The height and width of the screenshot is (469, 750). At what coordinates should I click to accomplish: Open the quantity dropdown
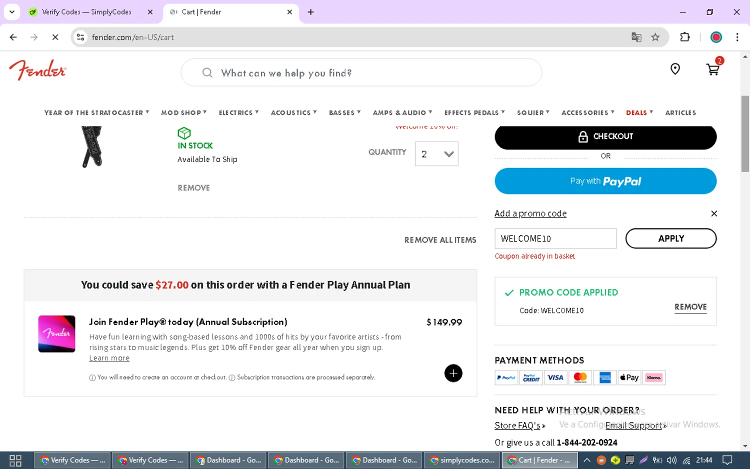click(436, 154)
